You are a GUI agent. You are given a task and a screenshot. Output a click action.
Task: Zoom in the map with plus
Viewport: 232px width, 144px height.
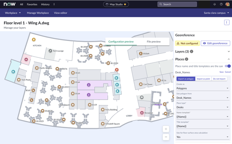(x=166, y=129)
